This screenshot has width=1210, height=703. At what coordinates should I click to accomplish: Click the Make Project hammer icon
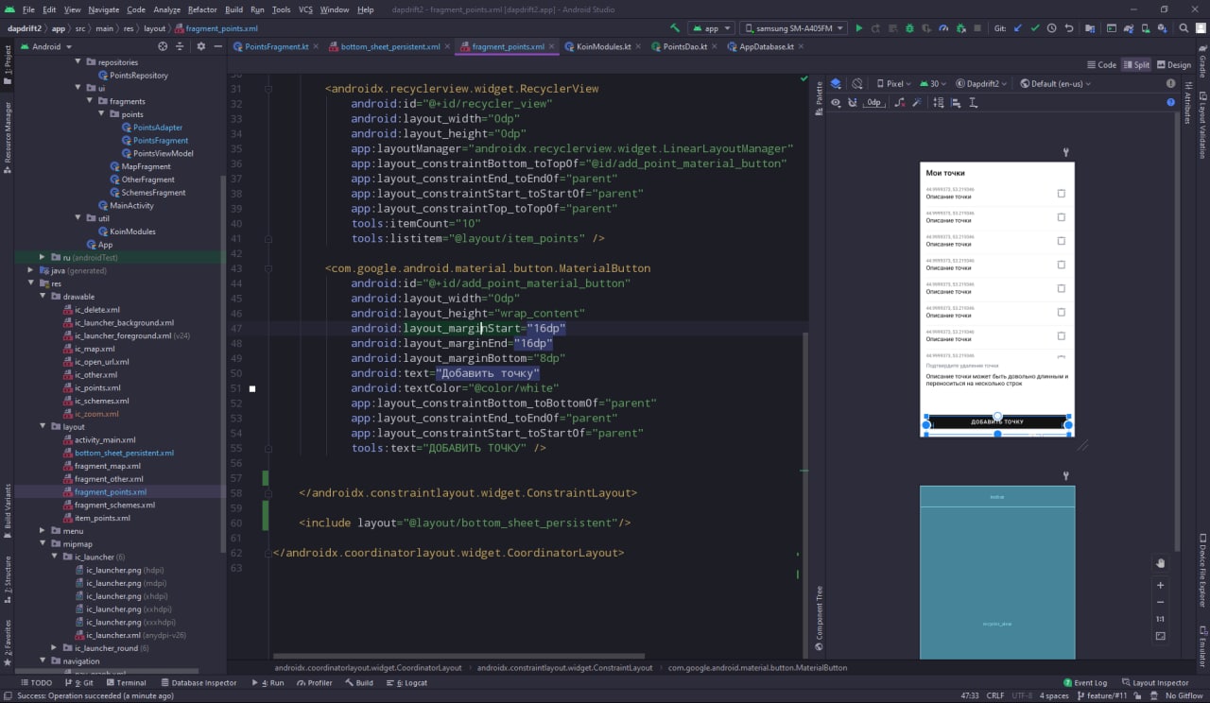(674, 28)
